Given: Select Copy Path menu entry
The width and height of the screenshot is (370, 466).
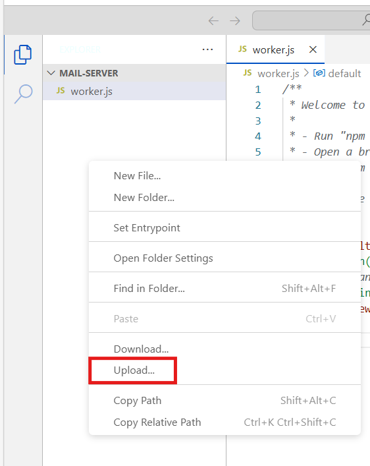Looking at the screenshot, I should tap(225, 401).
